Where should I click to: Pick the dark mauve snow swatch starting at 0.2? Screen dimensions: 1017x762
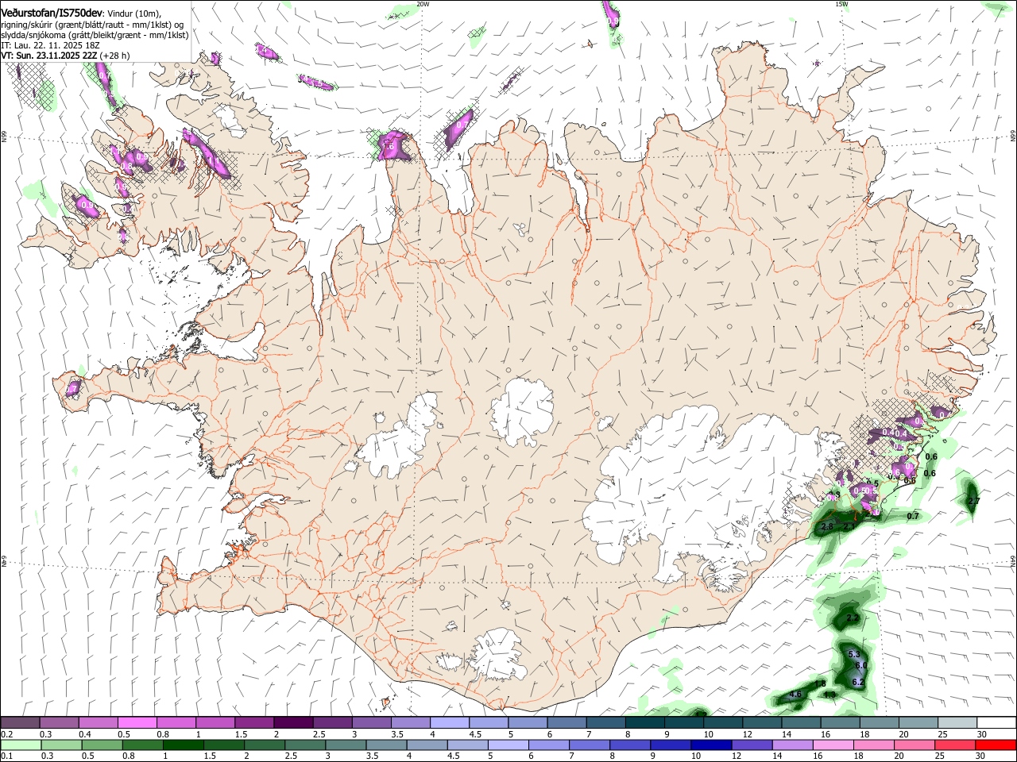[20, 722]
